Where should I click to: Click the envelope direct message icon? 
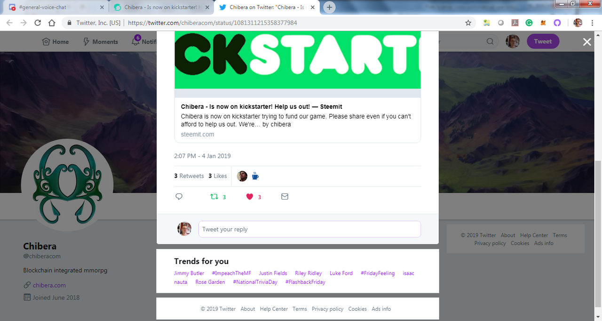click(x=285, y=197)
